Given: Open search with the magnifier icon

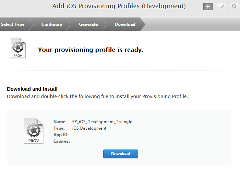Looking at the screenshot, I should click(x=234, y=6).
